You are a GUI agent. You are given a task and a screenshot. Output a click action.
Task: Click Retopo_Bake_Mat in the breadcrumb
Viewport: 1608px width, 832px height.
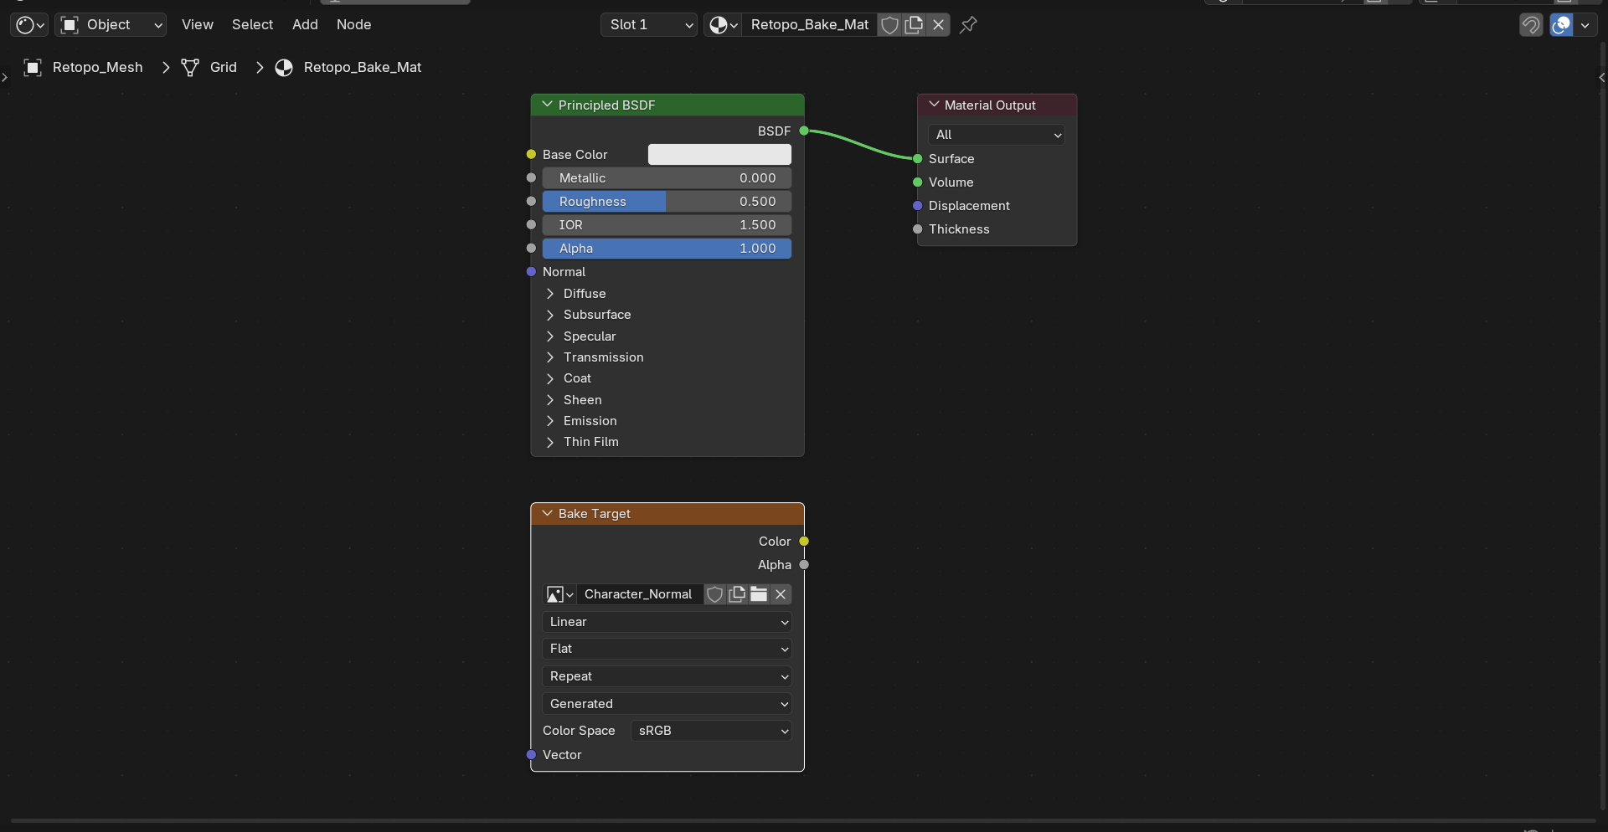click(363, 68)
